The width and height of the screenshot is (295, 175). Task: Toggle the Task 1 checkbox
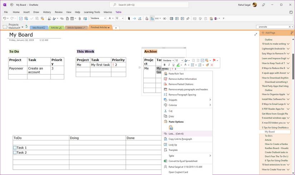pyautogui.click(x=15, y=148)
